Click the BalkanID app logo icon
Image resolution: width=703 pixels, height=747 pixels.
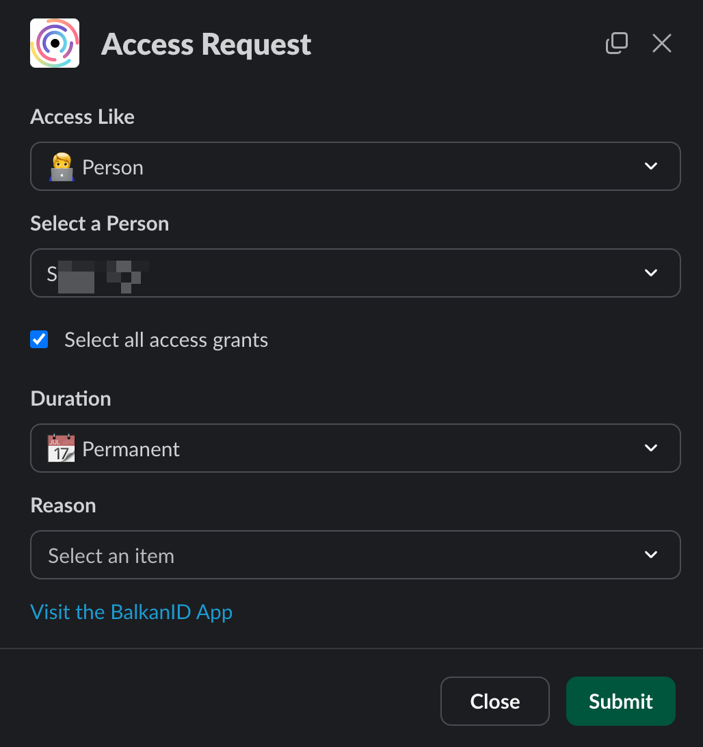[x=55, y=43]
